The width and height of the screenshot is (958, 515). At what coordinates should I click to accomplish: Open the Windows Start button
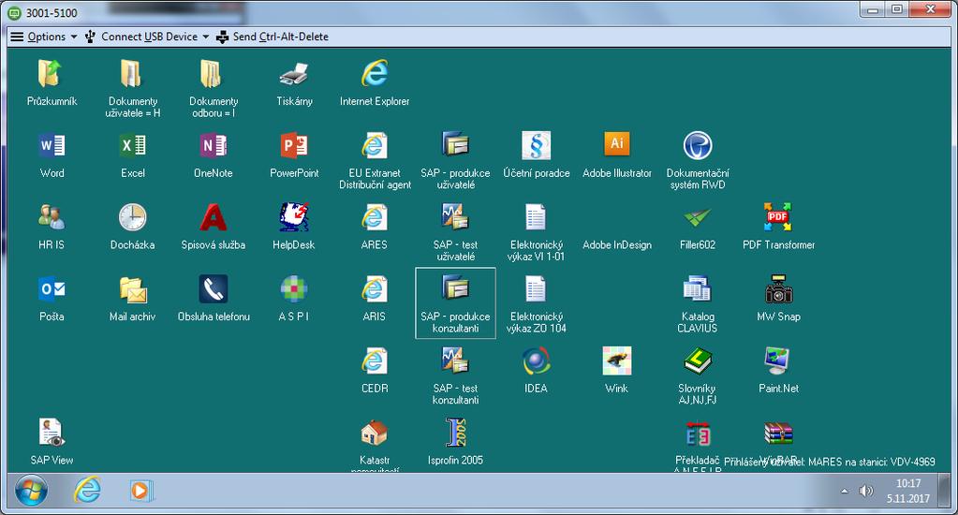click(x=31, y=491)
